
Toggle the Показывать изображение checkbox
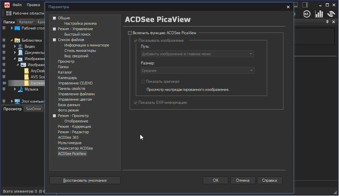point(136,41)
